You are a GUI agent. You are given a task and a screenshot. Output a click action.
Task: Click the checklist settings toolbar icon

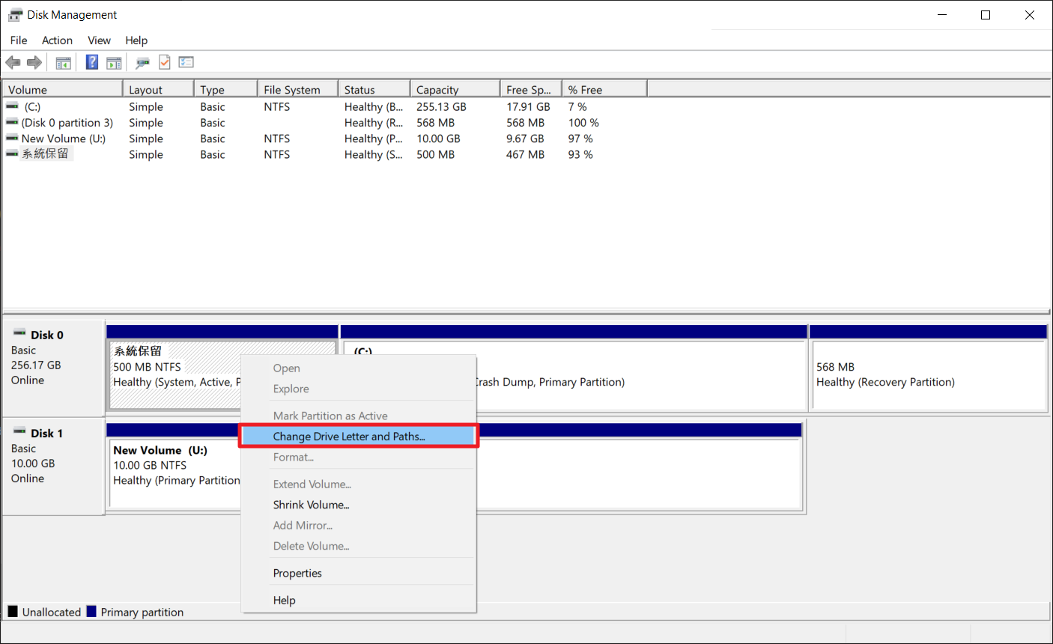click(186, 62)
